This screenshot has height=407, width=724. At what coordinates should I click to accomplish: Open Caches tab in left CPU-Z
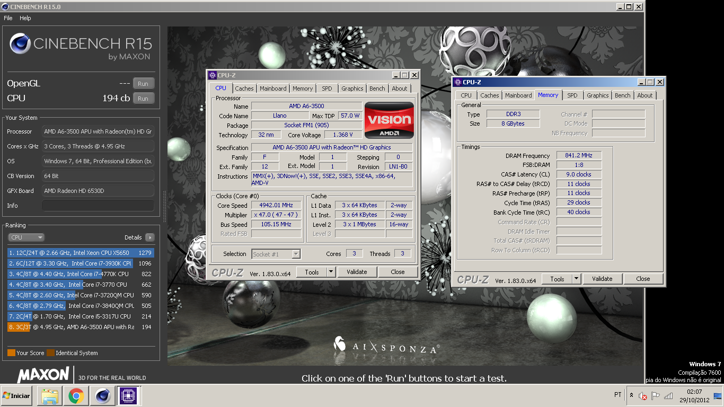(x=244, y=89)
